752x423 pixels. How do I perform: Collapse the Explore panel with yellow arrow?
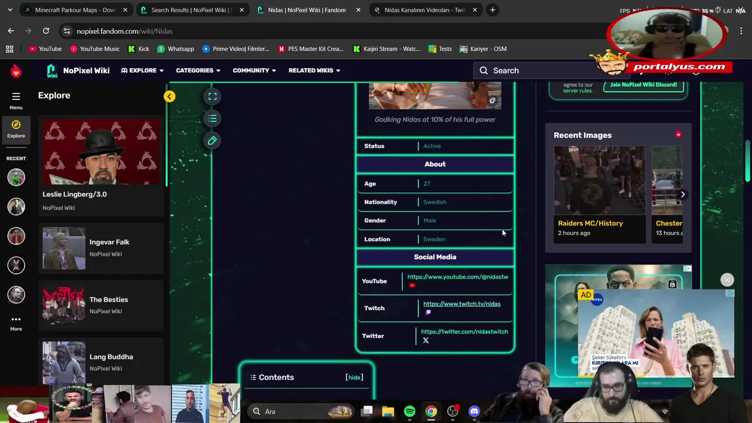click(x=169, y=96)
